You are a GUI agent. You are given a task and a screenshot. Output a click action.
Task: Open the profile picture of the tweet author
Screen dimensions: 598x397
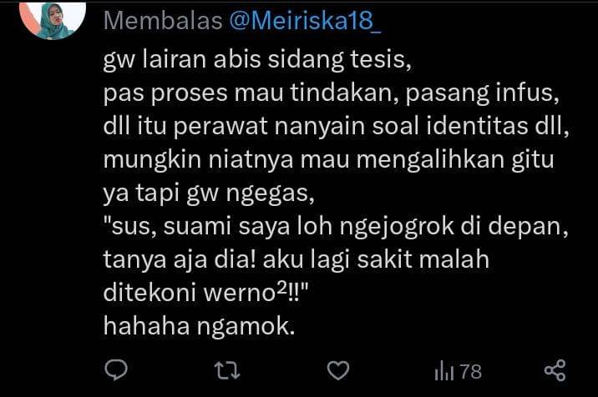coord(53,19)
